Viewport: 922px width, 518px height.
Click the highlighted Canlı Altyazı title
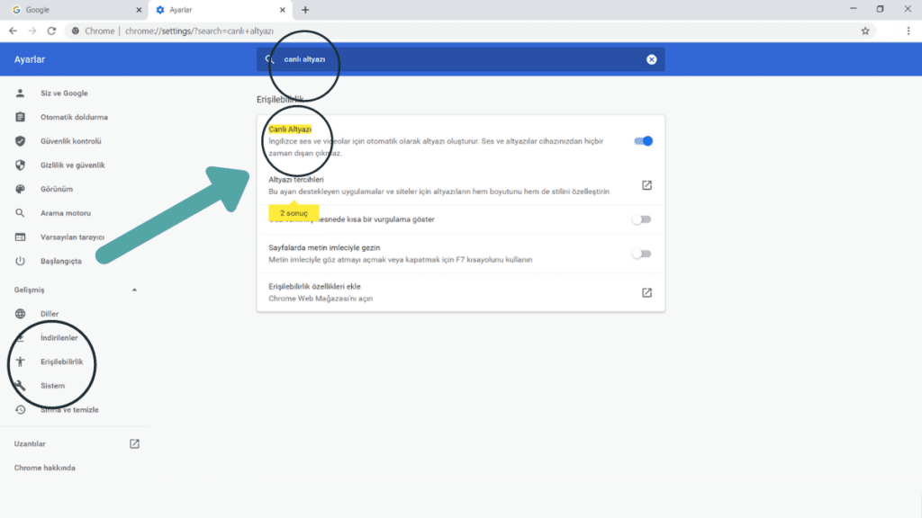coord(290,129)
